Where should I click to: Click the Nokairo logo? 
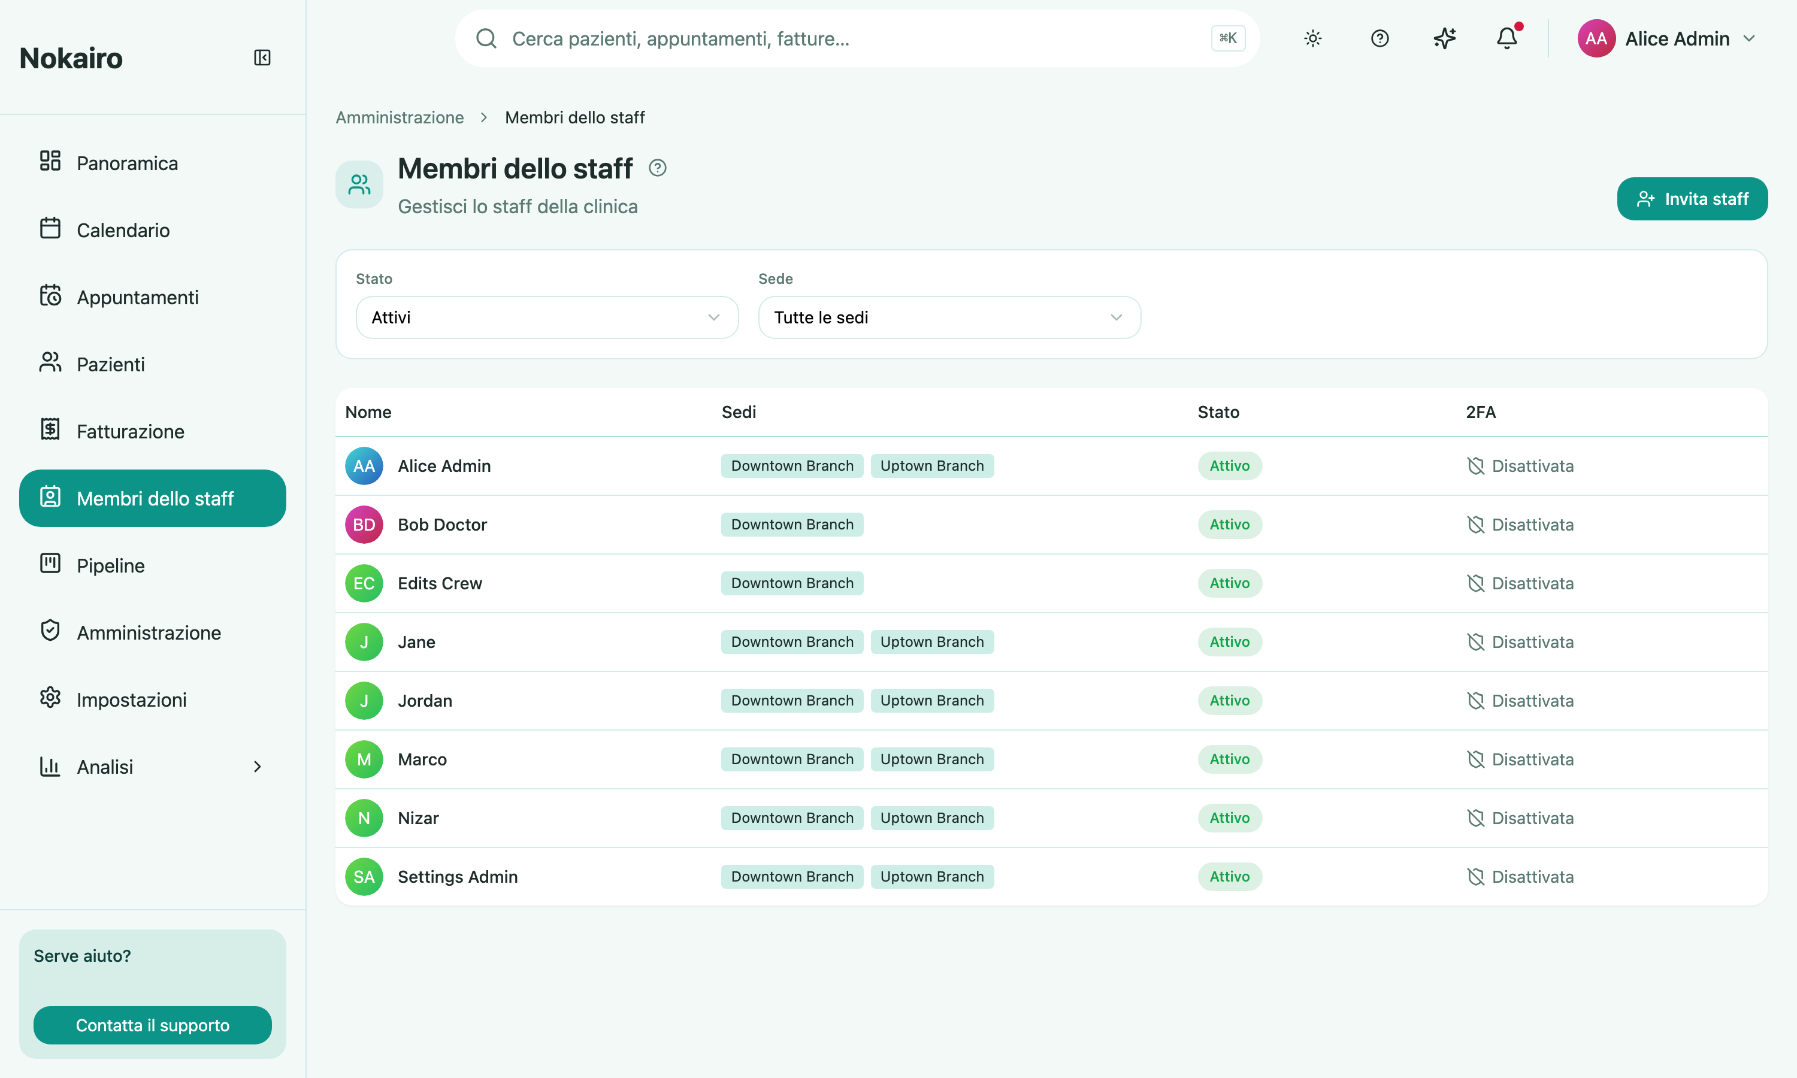click(71, 58)
